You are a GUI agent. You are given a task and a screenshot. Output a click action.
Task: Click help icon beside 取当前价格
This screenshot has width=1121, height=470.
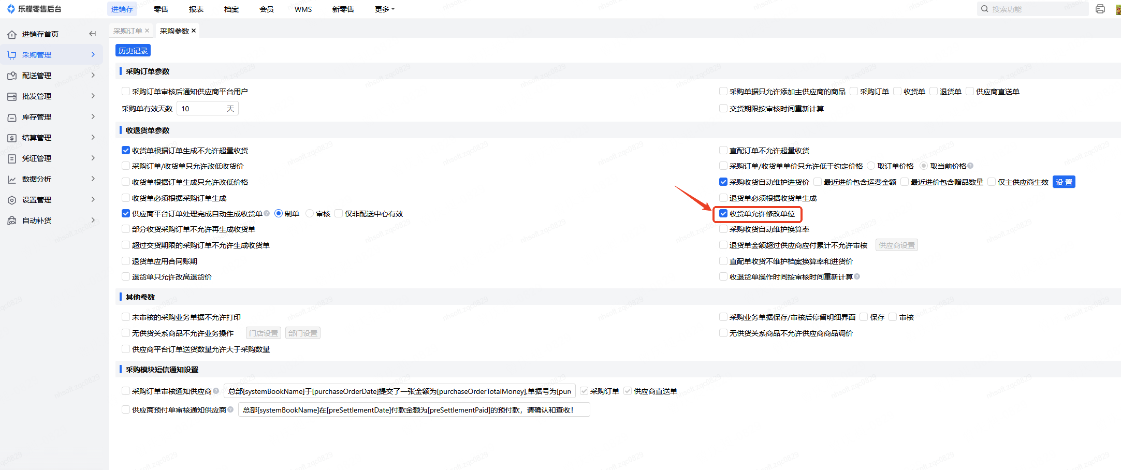pos(970,166)
